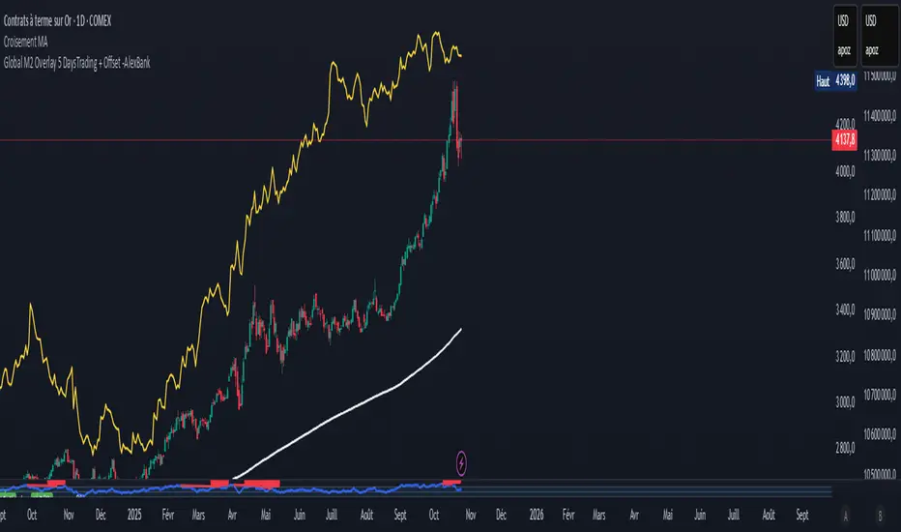Select the Croisement MA indicator legend
This screenshot has height=532, width=901.
(x=26, y=42)
